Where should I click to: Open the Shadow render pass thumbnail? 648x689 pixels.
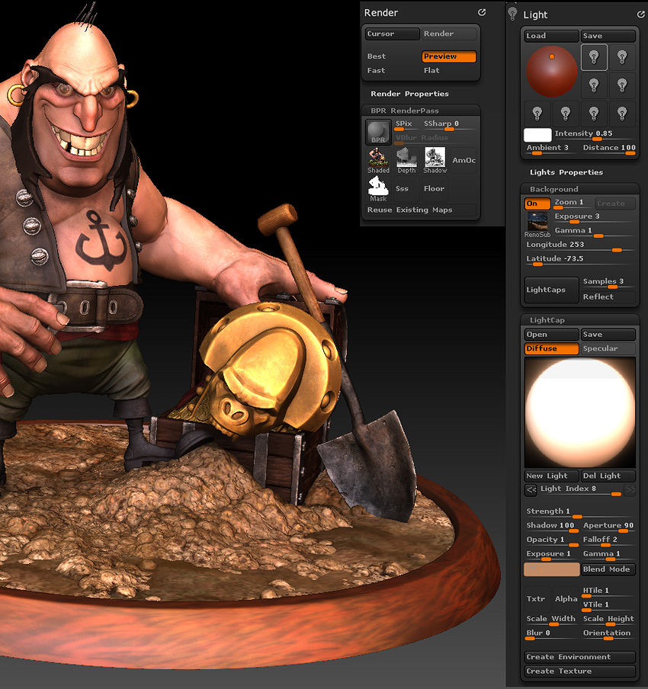(x=435, y=161)
